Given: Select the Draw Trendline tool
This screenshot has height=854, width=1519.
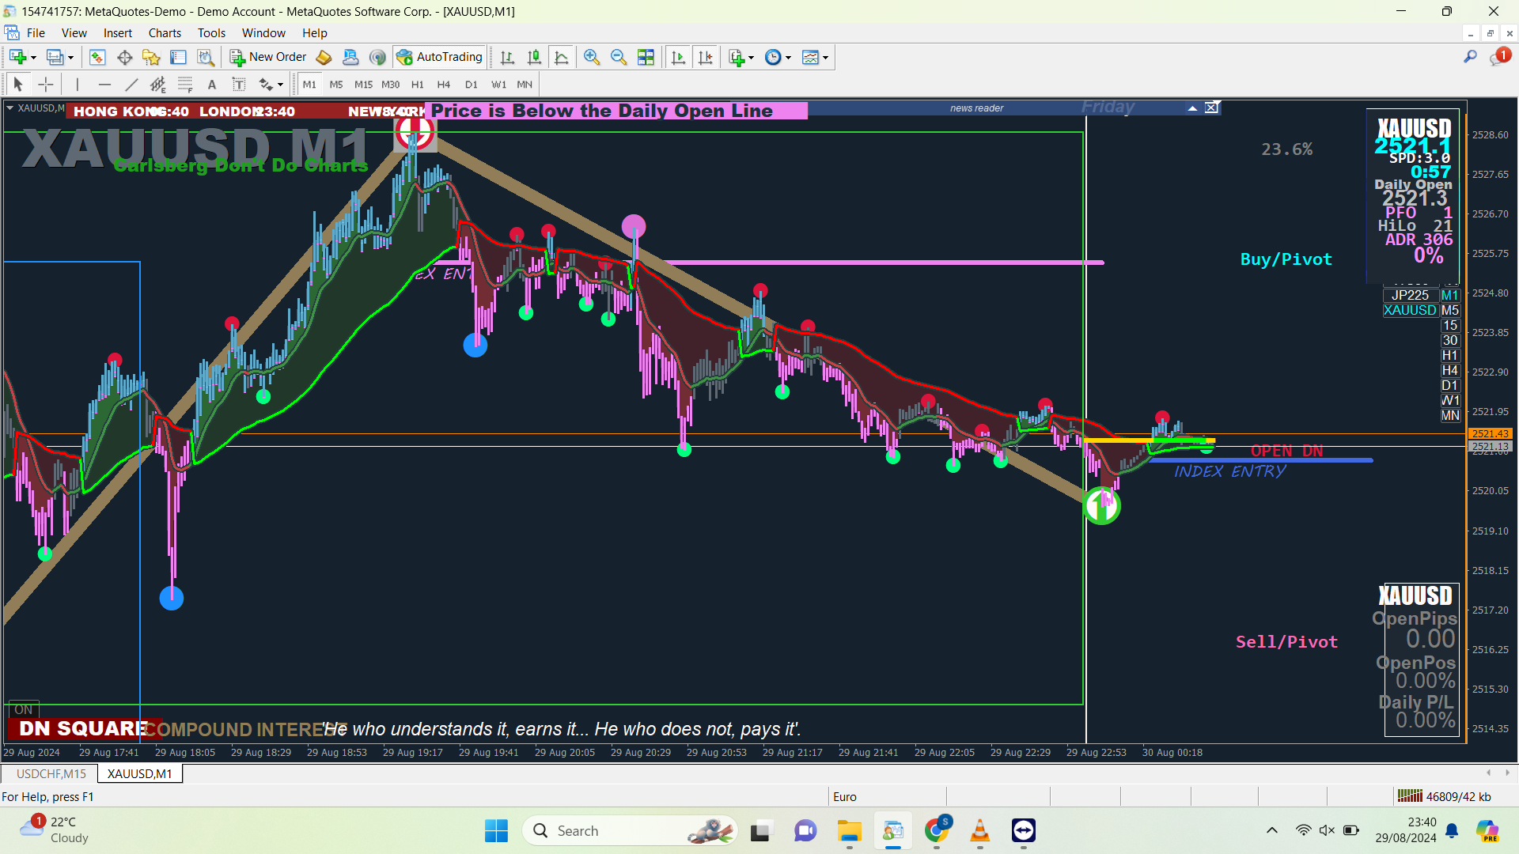Looking at the screenshot, I should 131,85.
